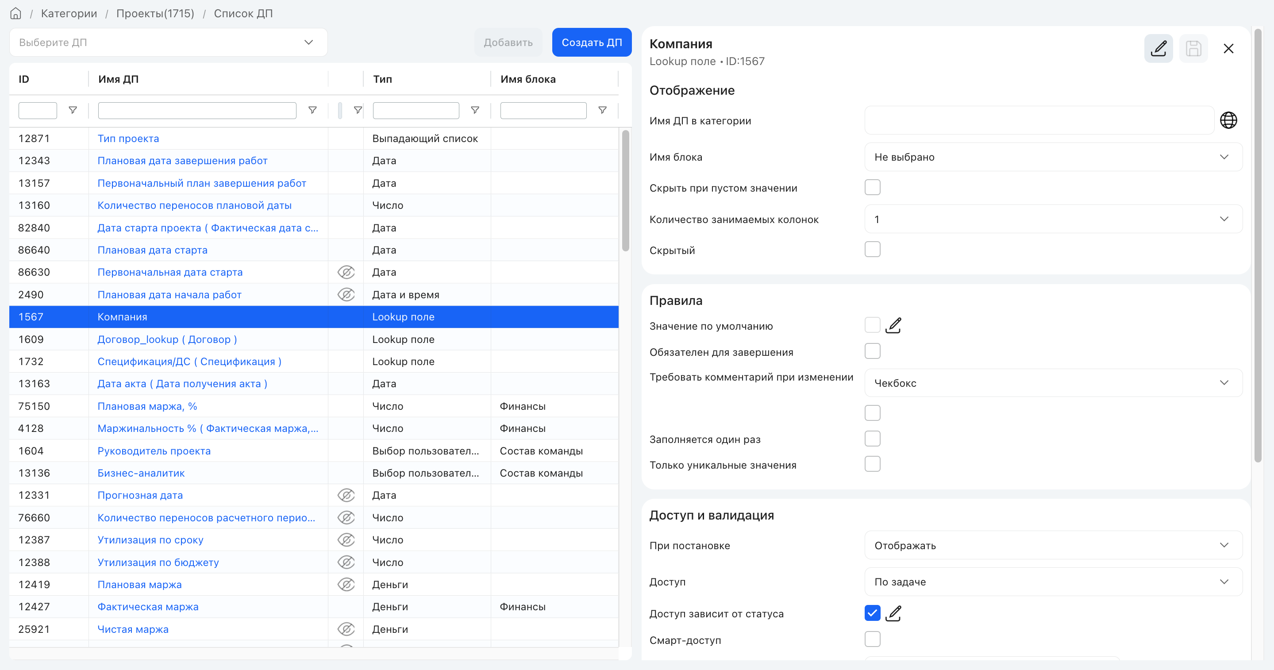Toggle hidden eye icon for Первоначальная дата старта

click(346, 272)
